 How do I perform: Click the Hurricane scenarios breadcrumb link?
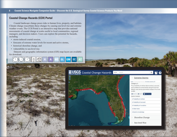tap(149, 82)
